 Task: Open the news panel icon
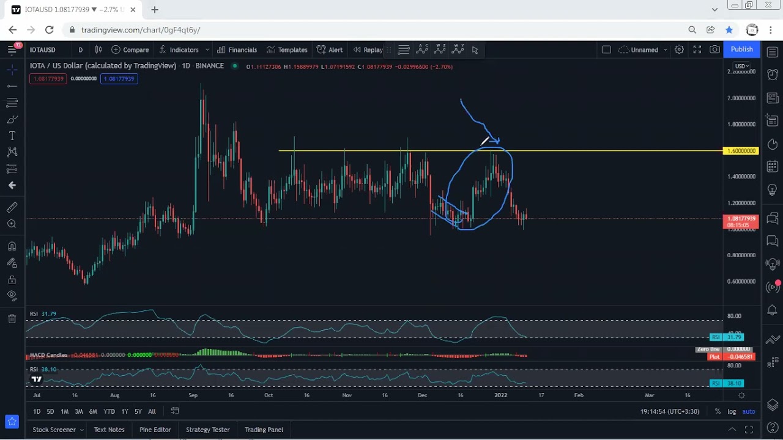[773, 98]
